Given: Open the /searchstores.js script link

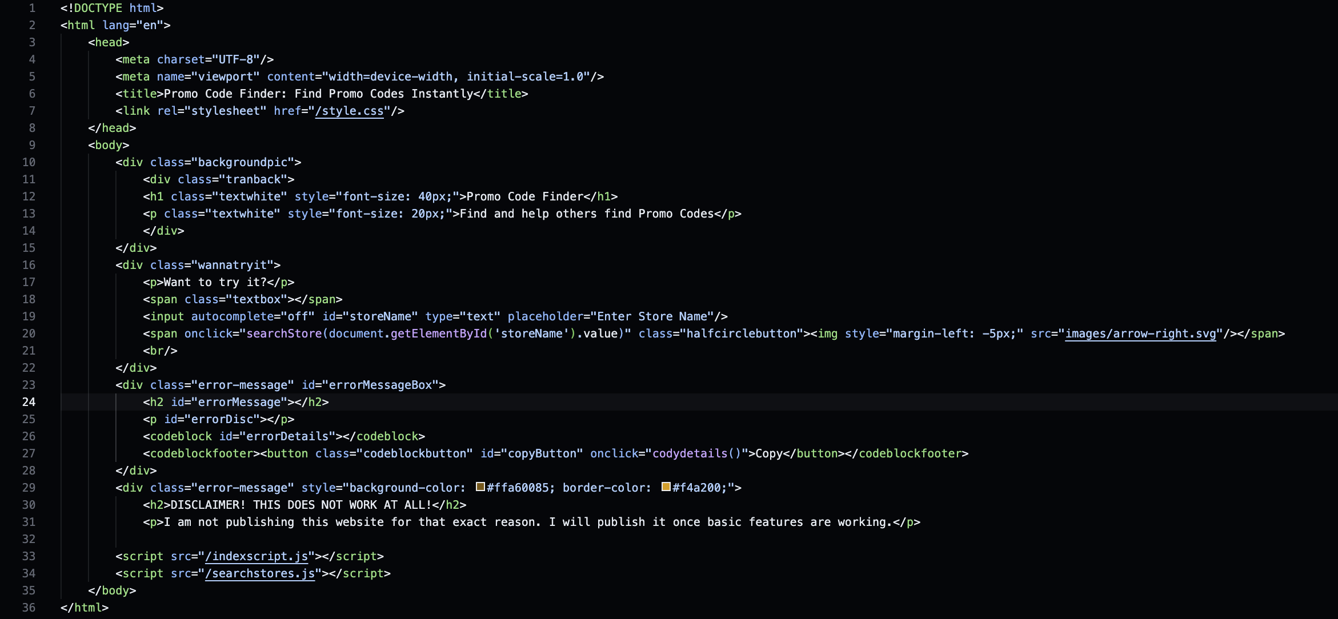Looking at the screenshot, I should pyautogui.click(x=260, y=573).
